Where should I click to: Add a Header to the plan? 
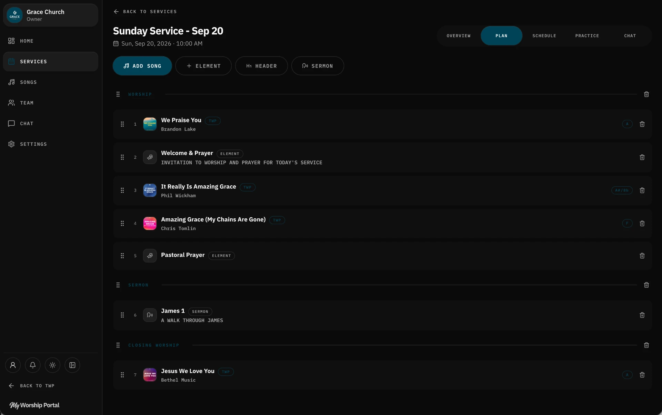pos(261,66)
